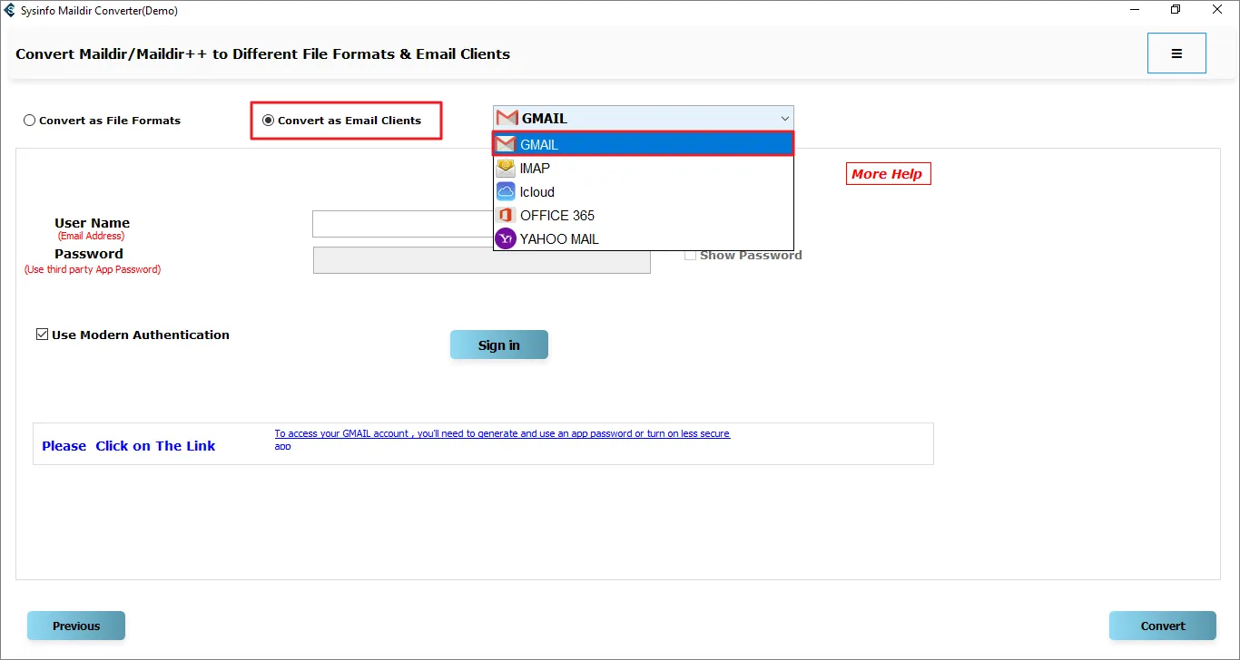Select Convert as Email Clients option

pyautogui.click(x=268, y=121)
